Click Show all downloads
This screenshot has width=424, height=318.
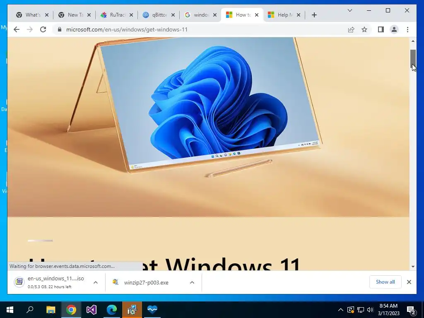point(385,282)
